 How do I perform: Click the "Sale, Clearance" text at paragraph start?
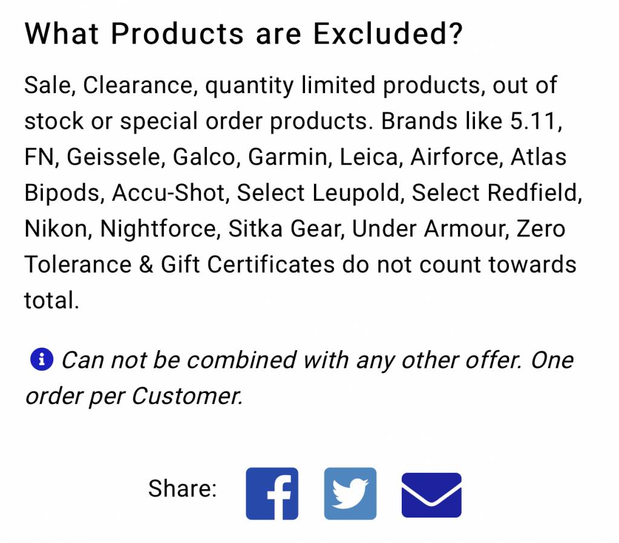108,85
